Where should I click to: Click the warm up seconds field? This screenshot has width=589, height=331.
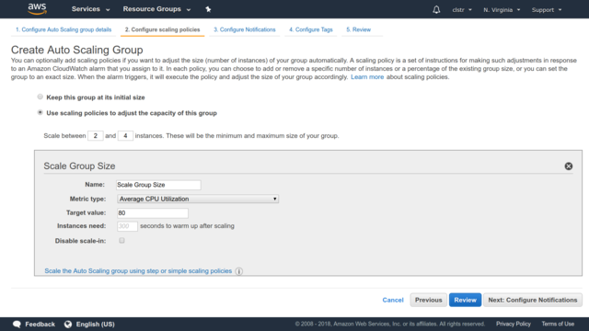127,226
